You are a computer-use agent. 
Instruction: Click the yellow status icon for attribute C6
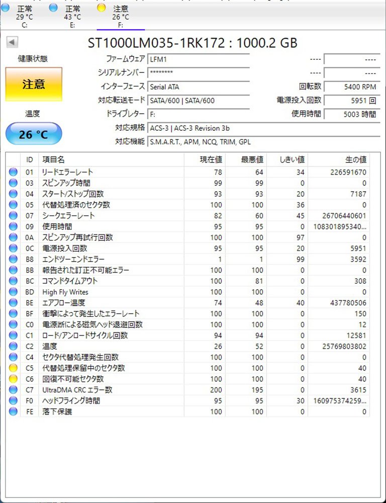click(13, 379)
